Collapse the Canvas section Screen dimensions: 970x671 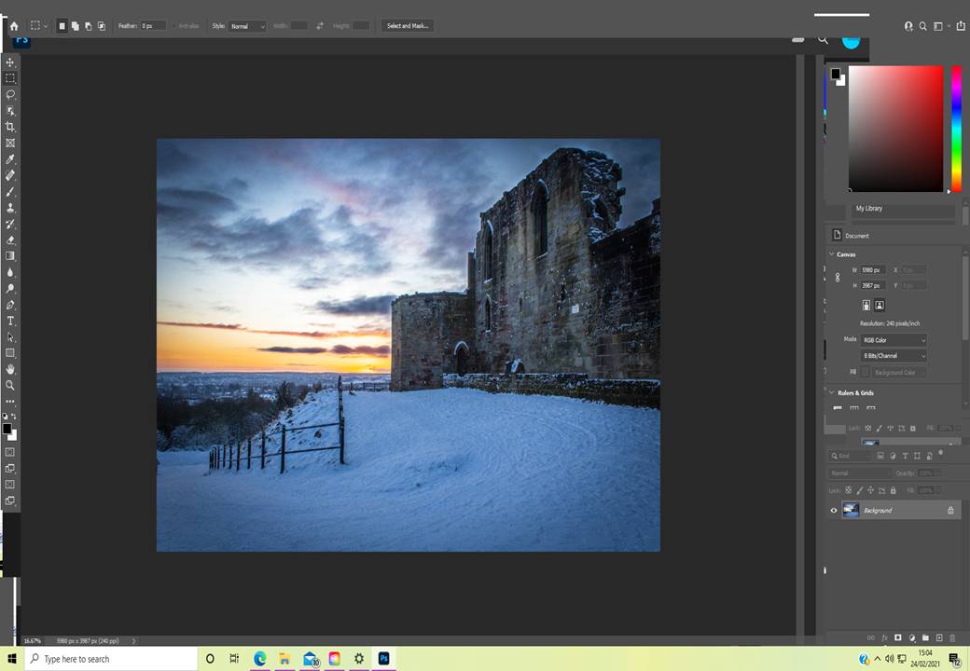click(x=831, y=254)
